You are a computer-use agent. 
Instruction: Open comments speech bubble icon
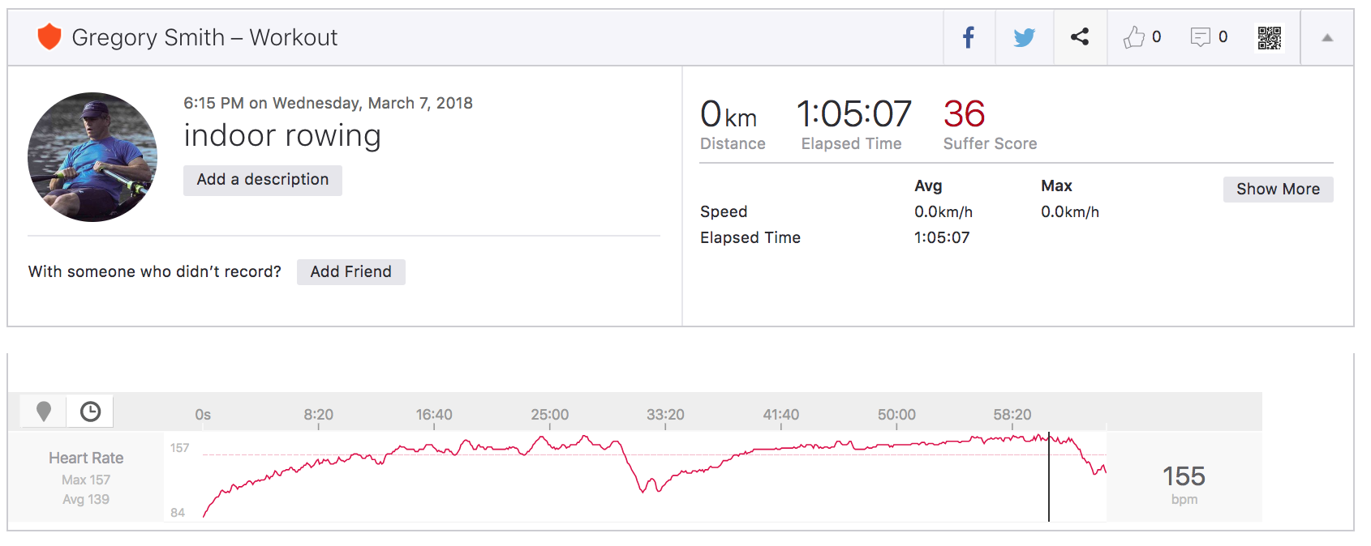point(1201,37)
